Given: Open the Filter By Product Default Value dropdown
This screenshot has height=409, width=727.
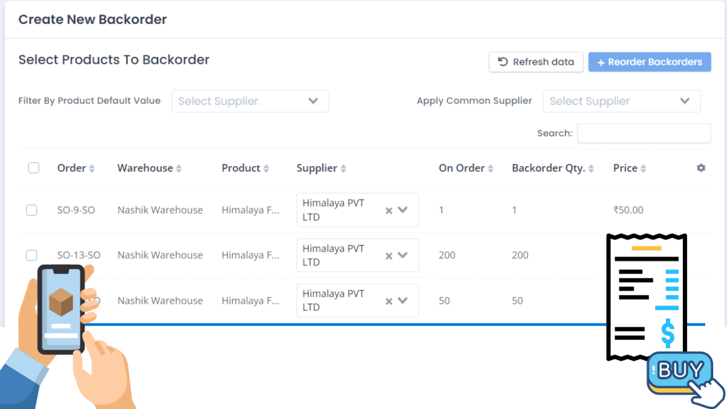Looking at the screenshot, I should pyautogui.click(x=250, y=101).
